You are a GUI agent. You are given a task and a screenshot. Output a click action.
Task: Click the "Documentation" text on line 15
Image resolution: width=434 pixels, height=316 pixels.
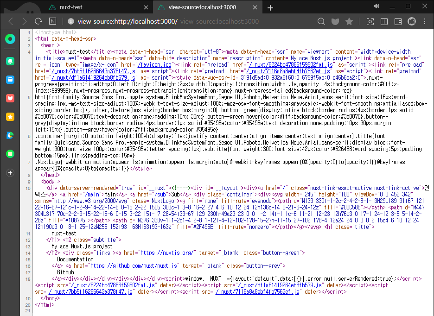[75, 259]
